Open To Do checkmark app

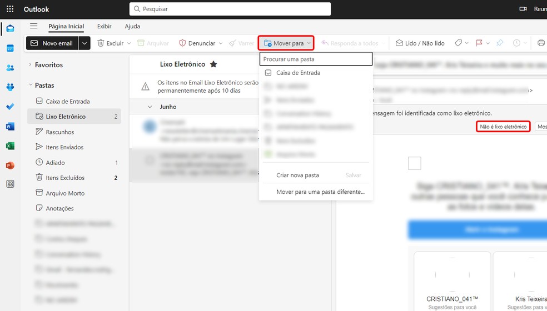(x=10, y=107)
